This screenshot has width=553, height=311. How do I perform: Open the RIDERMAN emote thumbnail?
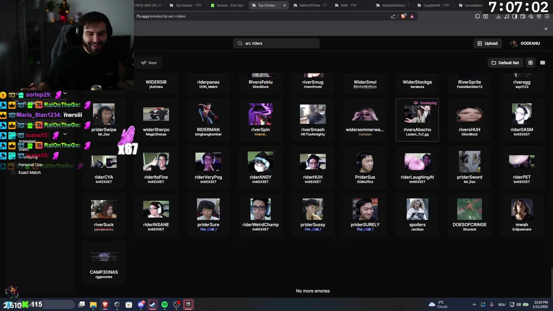pyautogui.click(x=208, y=114)
